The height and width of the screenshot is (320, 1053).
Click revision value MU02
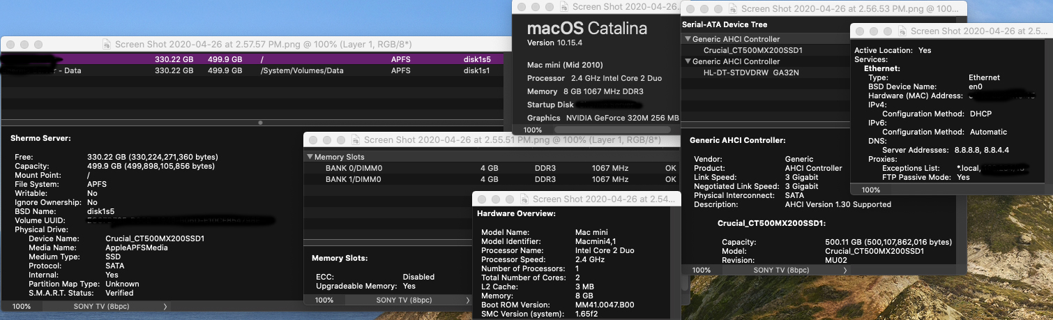click(837, 260)
